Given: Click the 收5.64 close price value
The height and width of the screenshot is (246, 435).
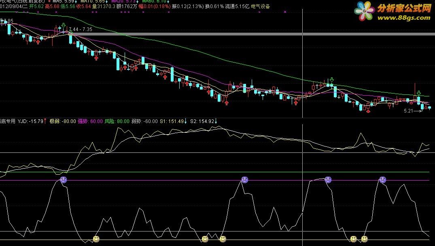Looking at the screenshot, I should [84, 6].
